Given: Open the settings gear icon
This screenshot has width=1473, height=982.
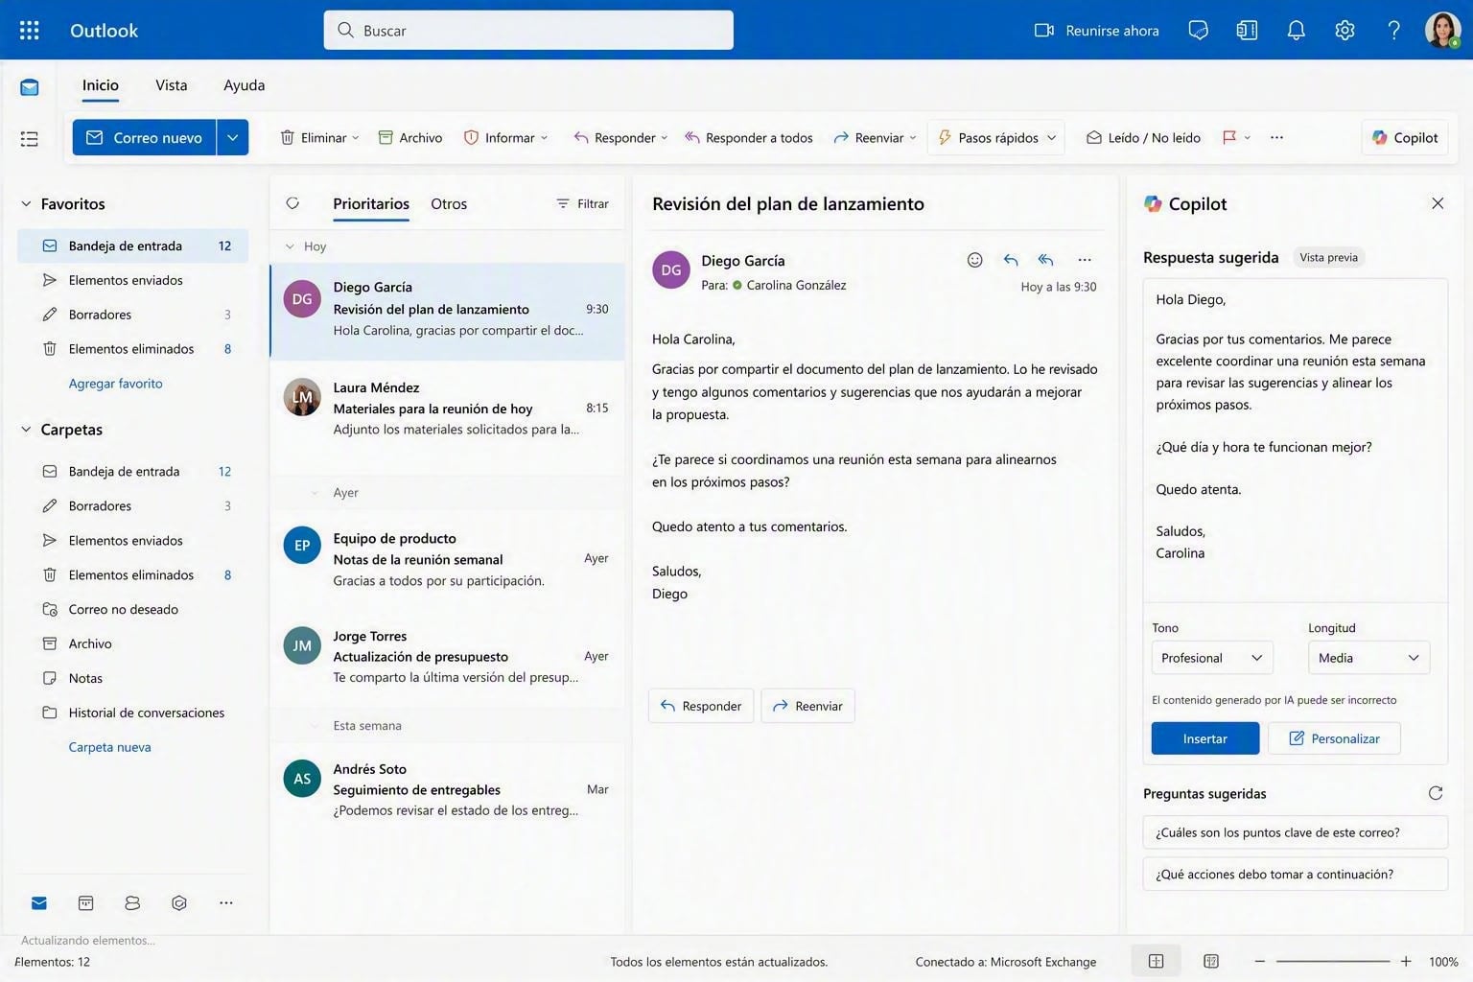Looking at the screenshot, I should pos(1344,31).
